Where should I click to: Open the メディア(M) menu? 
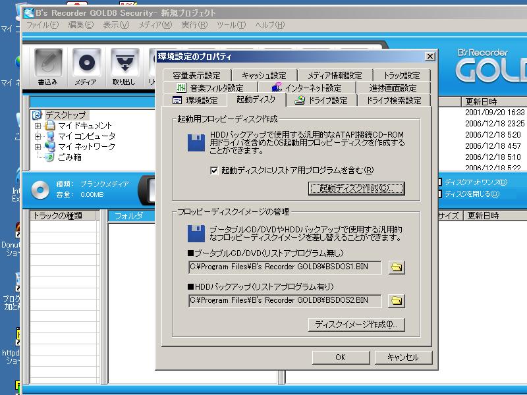pos(155,25)
